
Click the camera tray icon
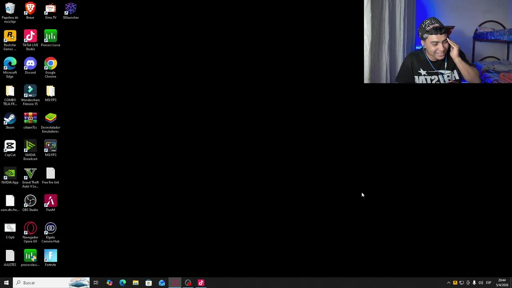click(x=468, y=283)
